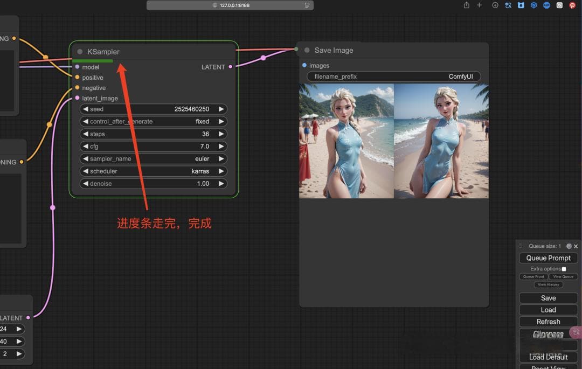Select the Save Image node title
Image resolution: width=582 pixels, height=369 pixels.
coord(334,50)
